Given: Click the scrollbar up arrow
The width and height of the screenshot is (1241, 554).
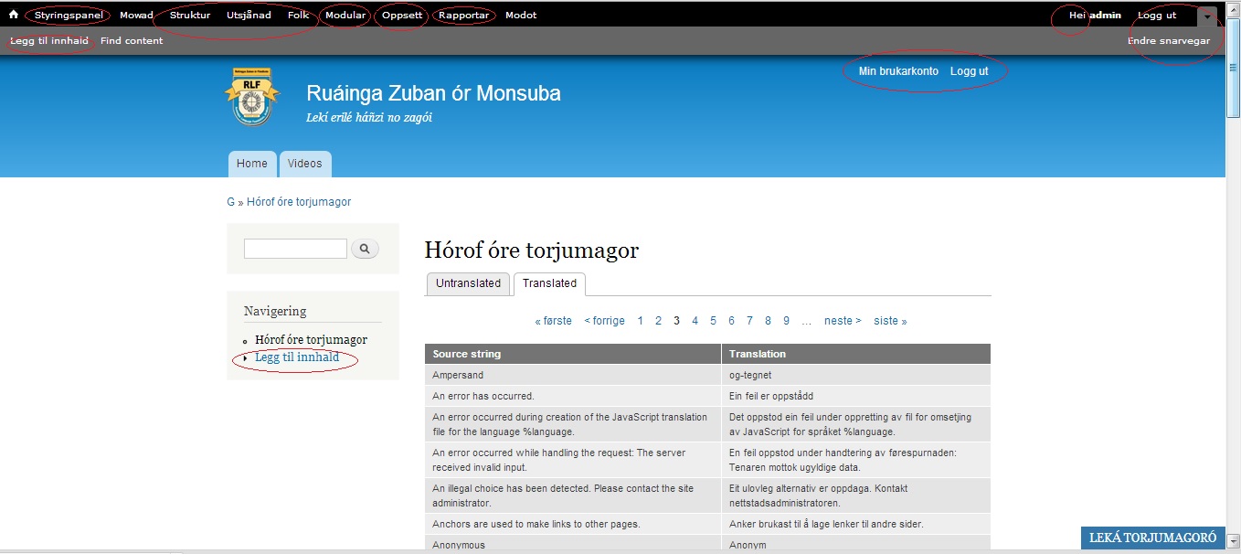Looking at the screenshot, I should [x=1233, y=7].
